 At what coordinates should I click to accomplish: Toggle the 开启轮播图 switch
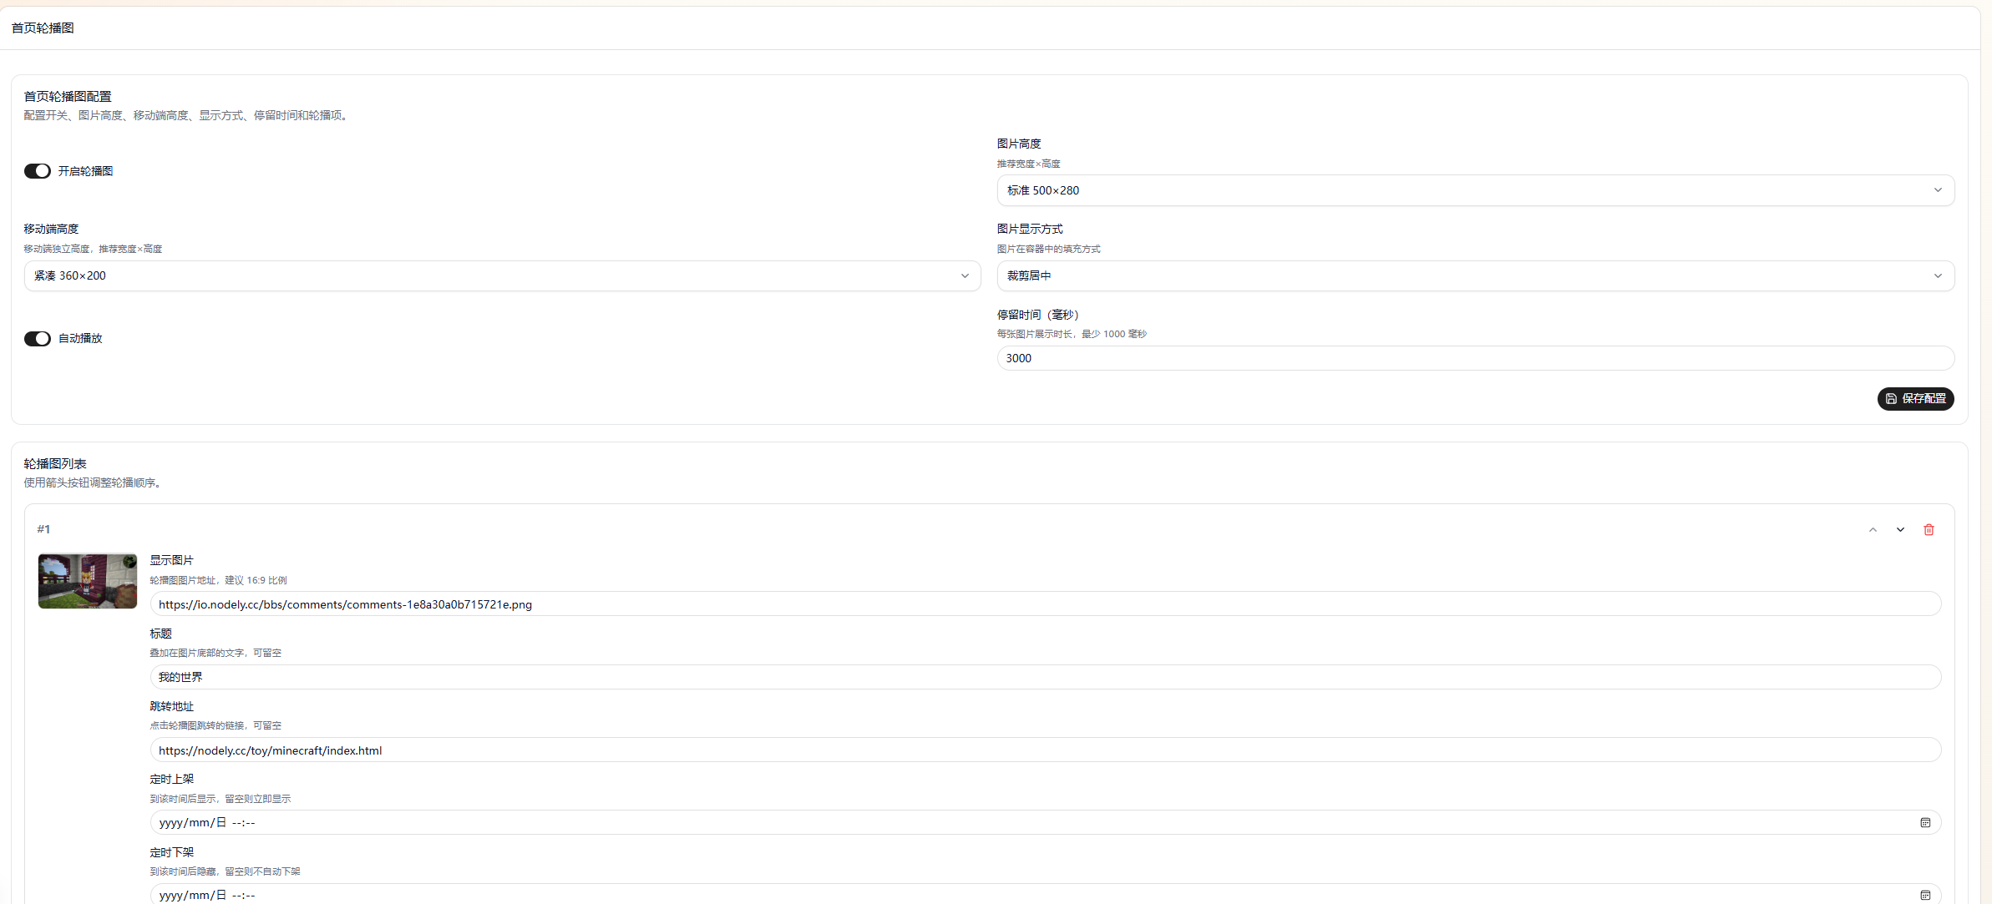pyautogui.click(x=38, y=171)
